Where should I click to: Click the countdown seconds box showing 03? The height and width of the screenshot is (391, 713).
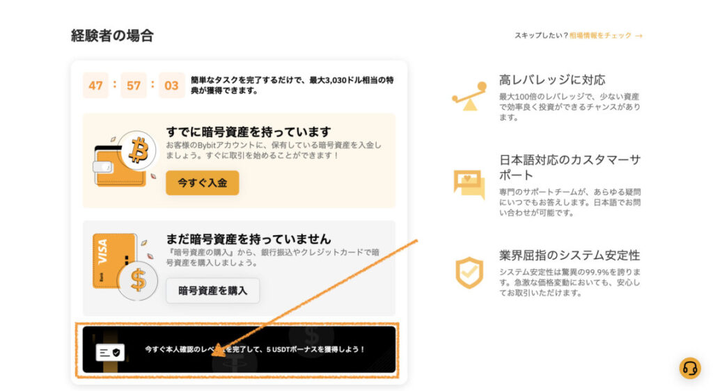[x=171, y=86]
